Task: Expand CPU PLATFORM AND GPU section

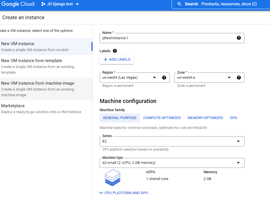Action: pyautogui.click(x=124, y=193)
